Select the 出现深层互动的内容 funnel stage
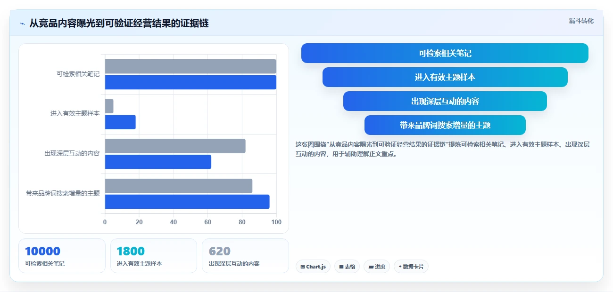The image size is (613, 292). [x=445, y=101]
